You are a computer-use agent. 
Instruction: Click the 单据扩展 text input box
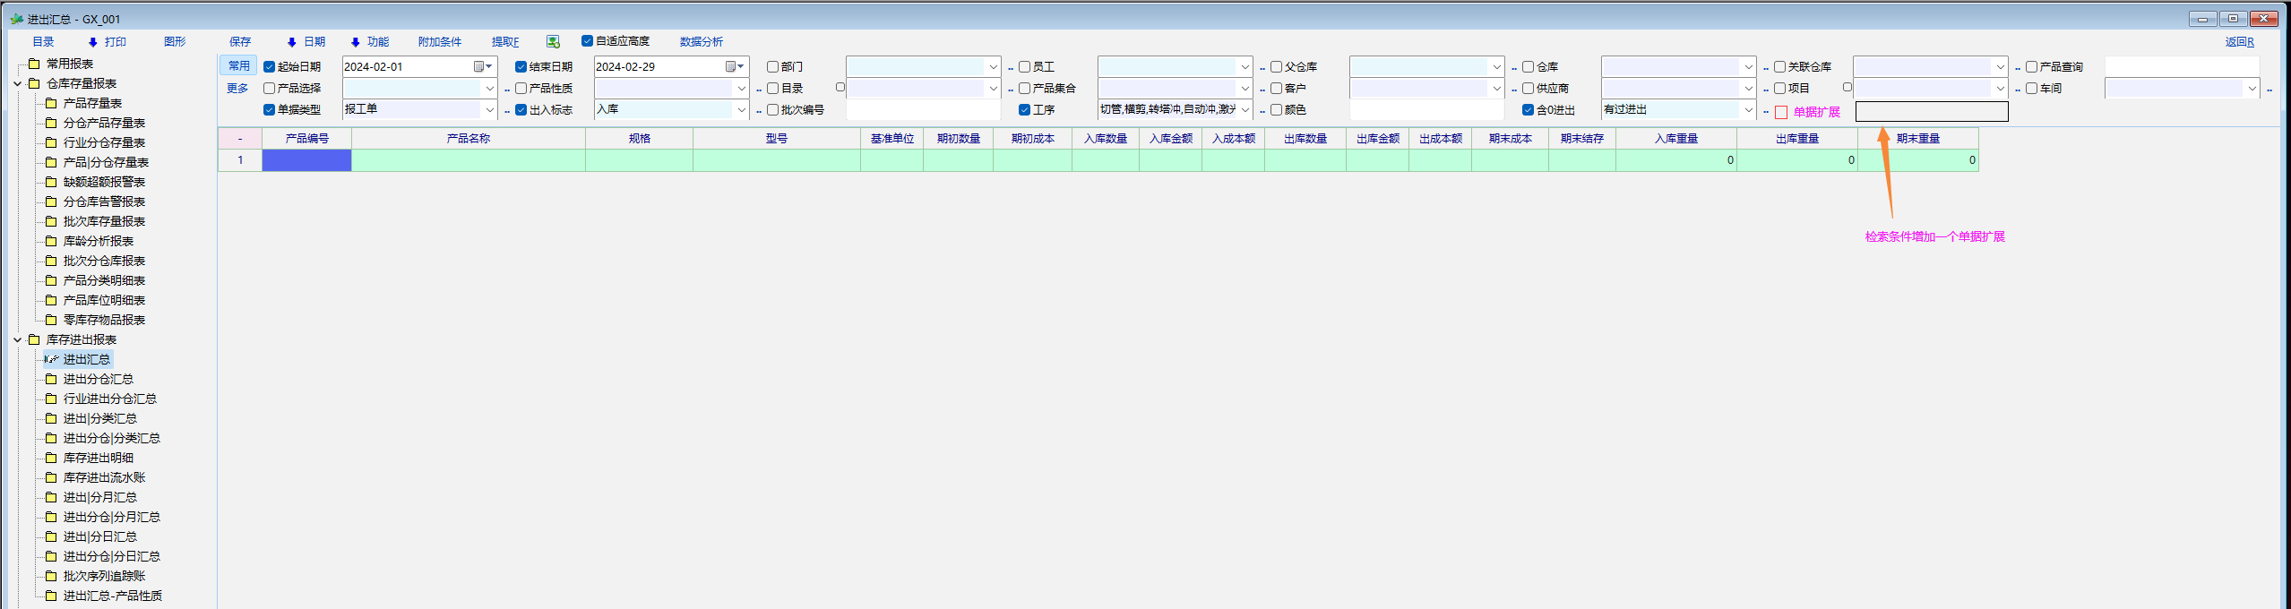pos(1931,112)
